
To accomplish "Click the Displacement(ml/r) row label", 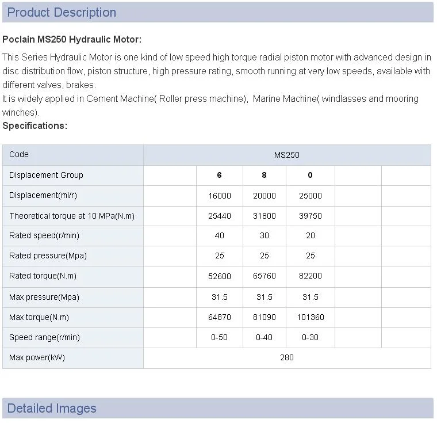I will click(x=43, y=195).
